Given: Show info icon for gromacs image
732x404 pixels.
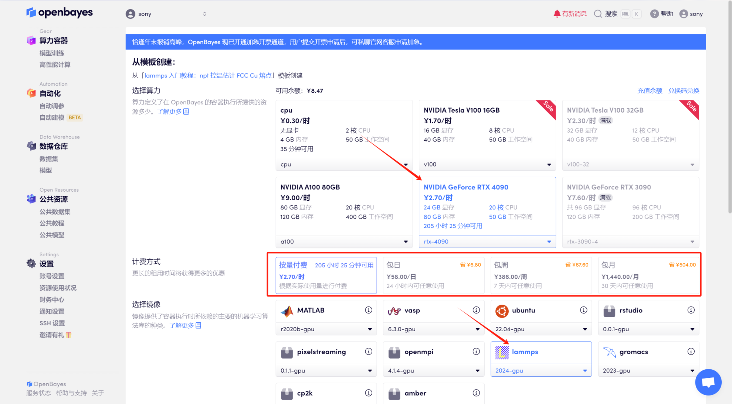Looking at the screenshot, I should coord(691,352).
